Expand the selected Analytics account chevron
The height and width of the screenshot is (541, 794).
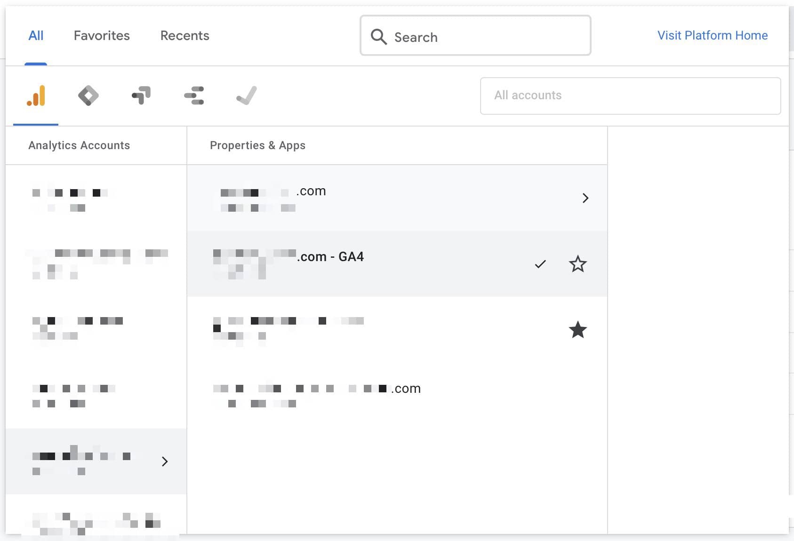tap(165, 461)
